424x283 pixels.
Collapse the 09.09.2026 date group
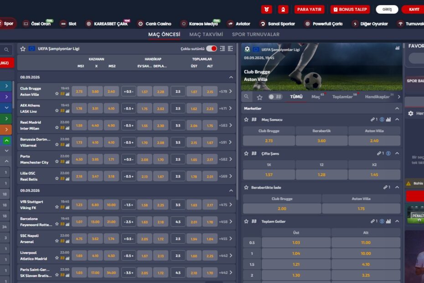[x=231, y=190]
